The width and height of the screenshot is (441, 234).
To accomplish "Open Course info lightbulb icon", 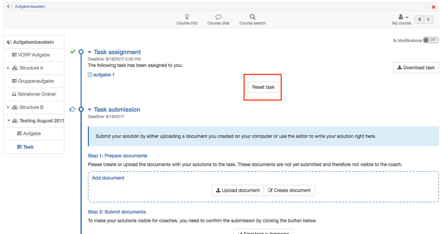I will click(x=187, y=17).
